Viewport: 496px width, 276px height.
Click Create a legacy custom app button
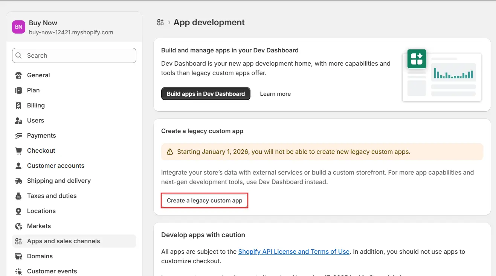pos(205,201)
